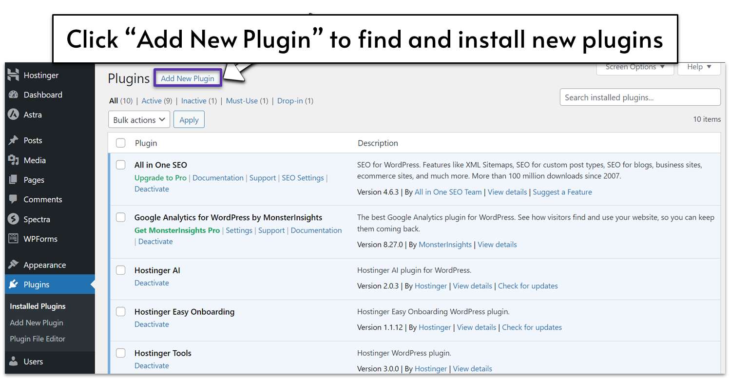This screenshot has height=380, width=730.
Task: Click the Comments speech bubble icon
Action: (x=14, y=199)
